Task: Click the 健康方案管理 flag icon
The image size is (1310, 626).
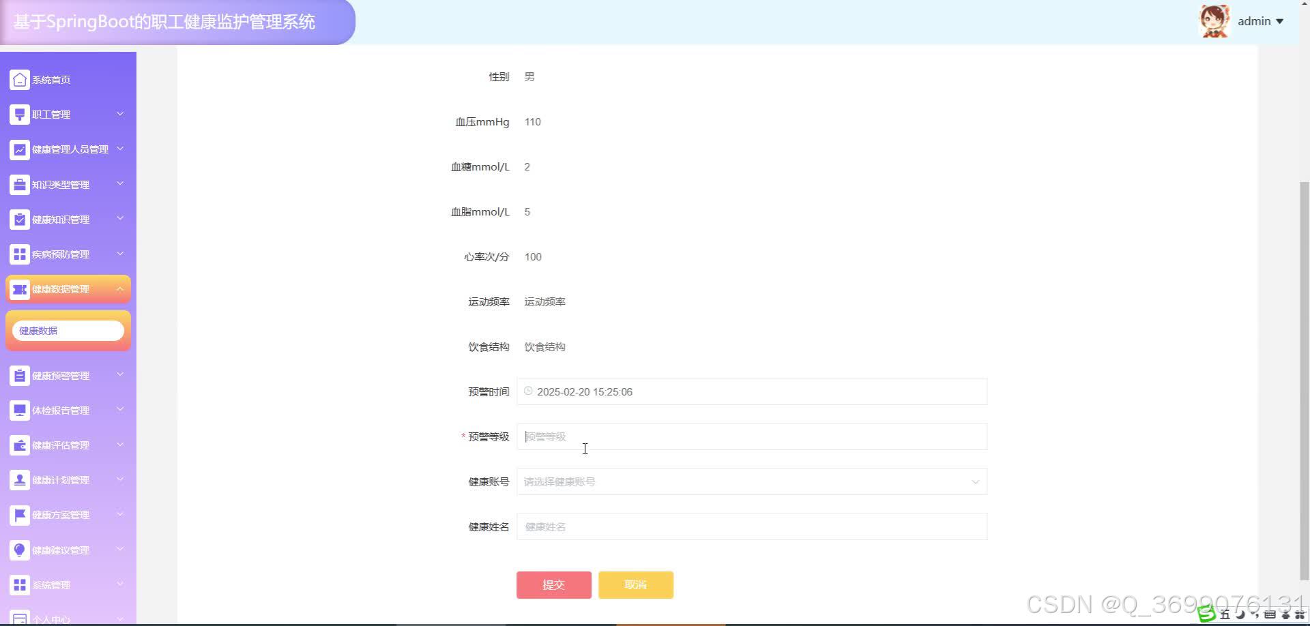Action: pyautogui.click(x=19, y=515)
